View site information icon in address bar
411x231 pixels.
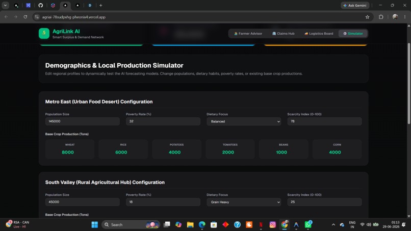tap(37, 17)
